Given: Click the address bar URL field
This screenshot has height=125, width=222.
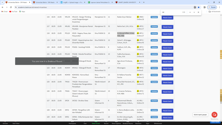Looking at the screenshot, I should 105,7.
